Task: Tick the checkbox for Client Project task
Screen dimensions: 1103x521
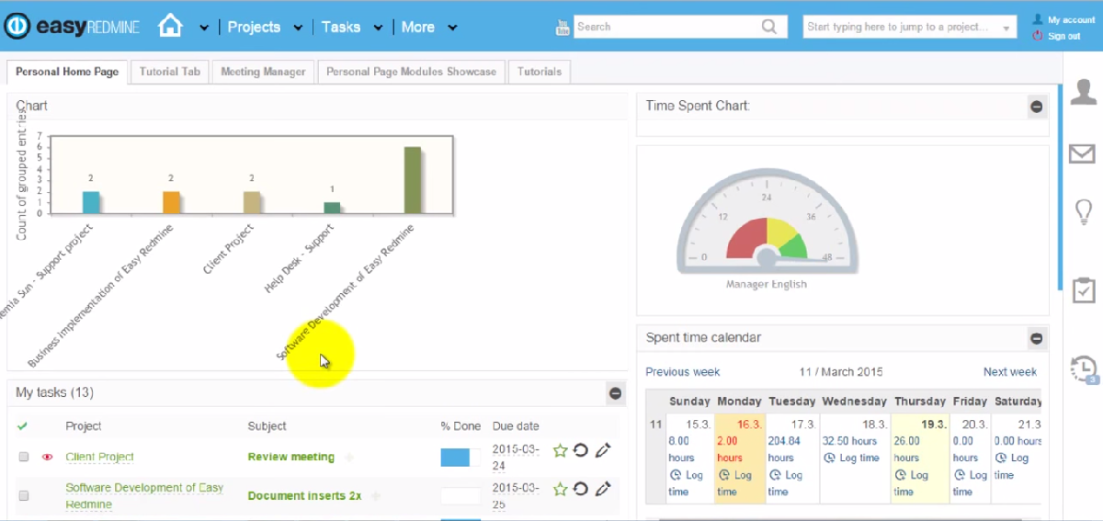Action: (24, 457)
